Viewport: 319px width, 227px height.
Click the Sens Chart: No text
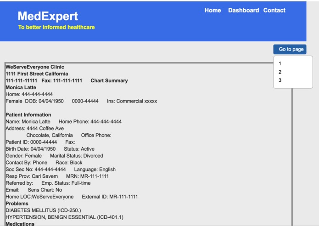[45, 190]
